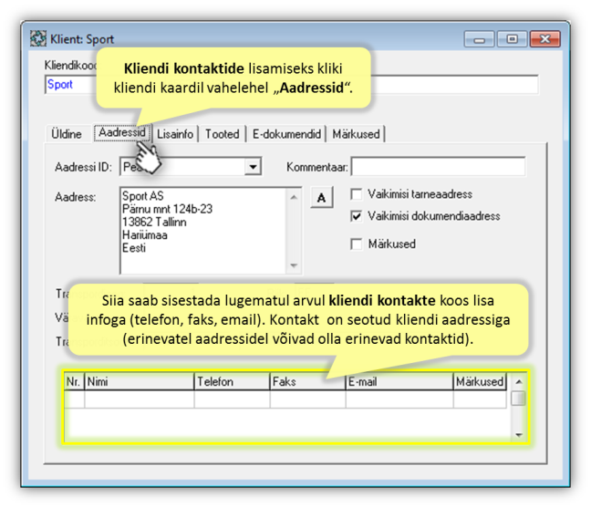Screen dimensions: 591x508
Task: Click the Nr. column header
Action: point(74,382)
